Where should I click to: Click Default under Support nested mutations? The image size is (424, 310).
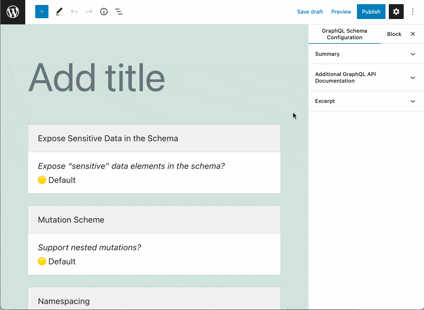coord(56,261)
